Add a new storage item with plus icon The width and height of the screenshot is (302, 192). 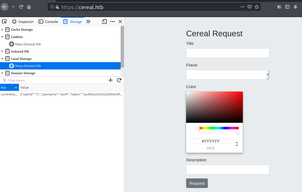click(x=110, y=80)
